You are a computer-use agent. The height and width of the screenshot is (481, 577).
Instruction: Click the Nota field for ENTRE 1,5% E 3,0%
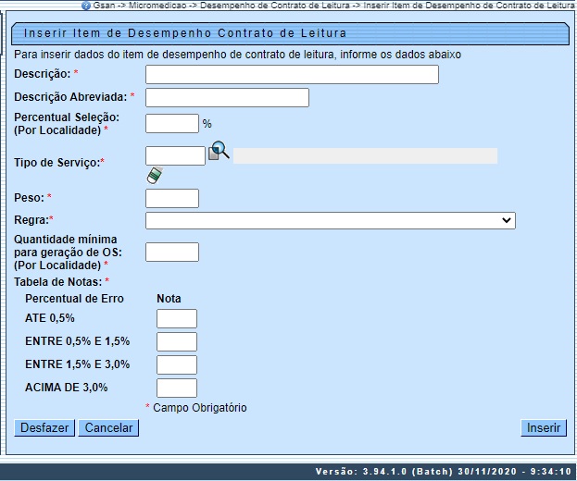pyautogui.click(x=177, y=364)
